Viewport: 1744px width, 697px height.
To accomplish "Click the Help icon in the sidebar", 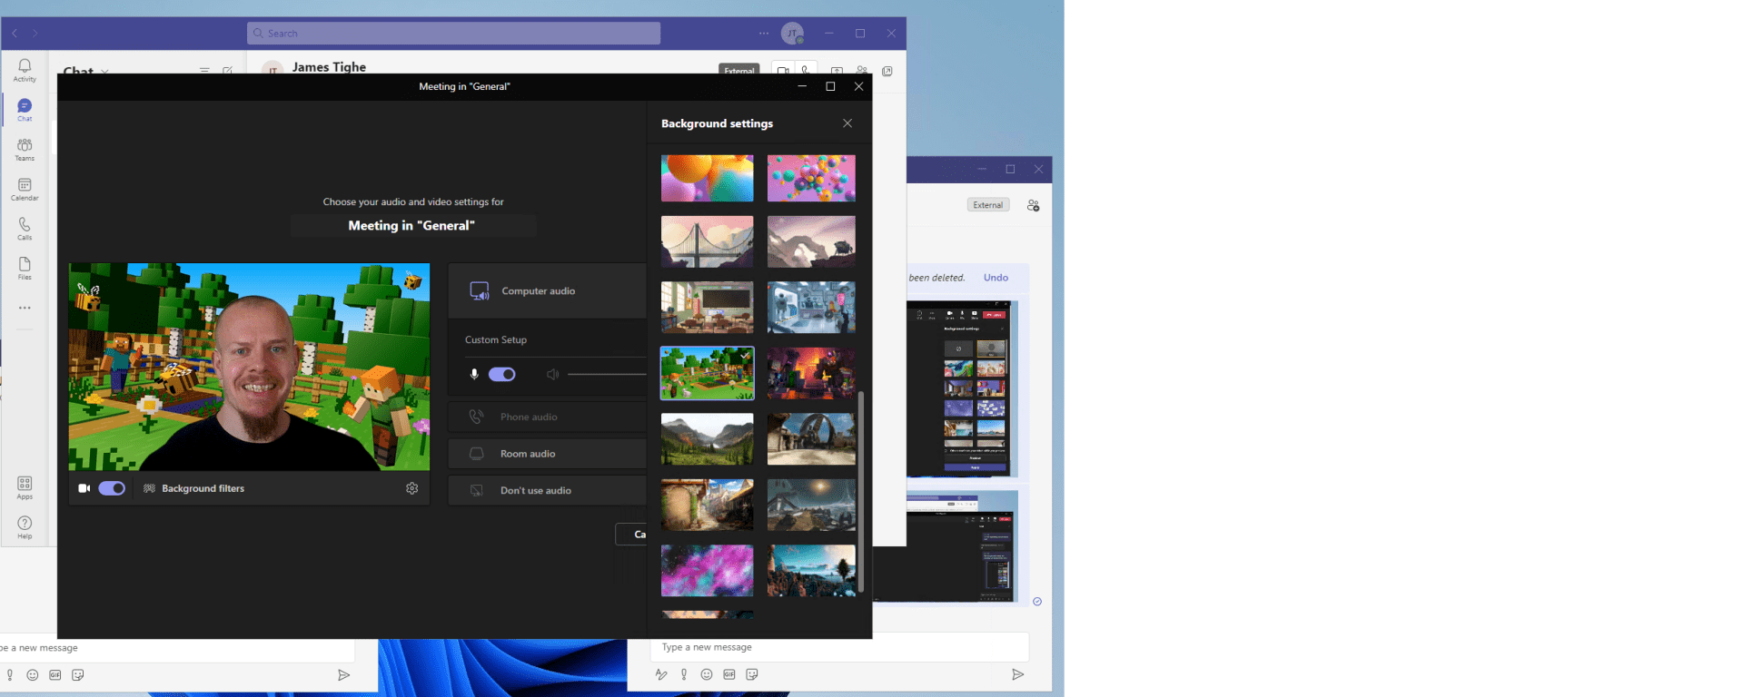I will point(25,527).
